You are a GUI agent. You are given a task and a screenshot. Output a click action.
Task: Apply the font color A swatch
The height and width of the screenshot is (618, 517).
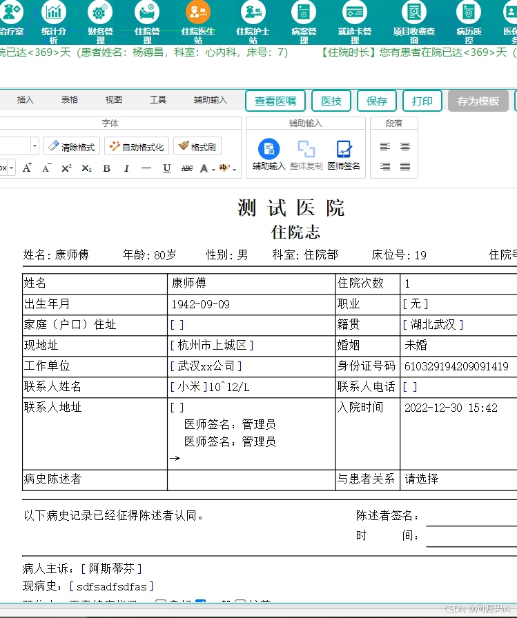pyautogui.click(x=204, y=168)
